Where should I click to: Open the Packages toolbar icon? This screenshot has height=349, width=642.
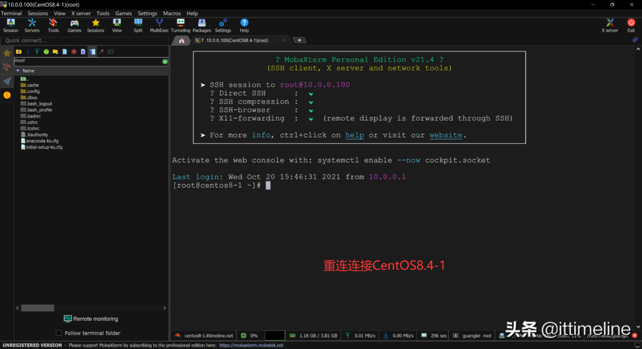[x=201, y=25]
